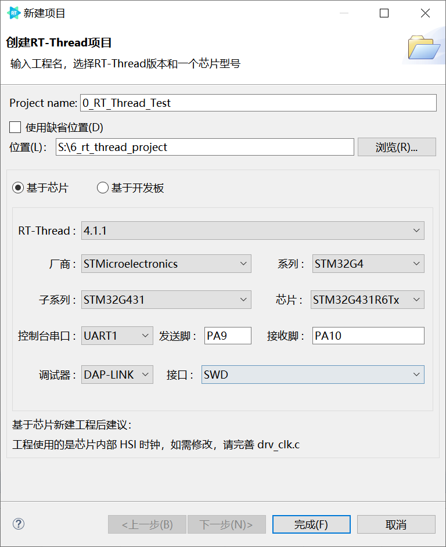Open help via the question mark icon

point(18,524)
